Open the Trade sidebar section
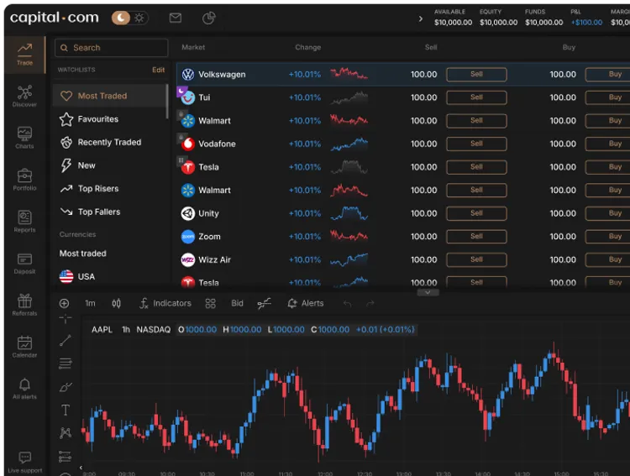The width and height of the screenshot is (630, 476). click(x=24, y=55)
